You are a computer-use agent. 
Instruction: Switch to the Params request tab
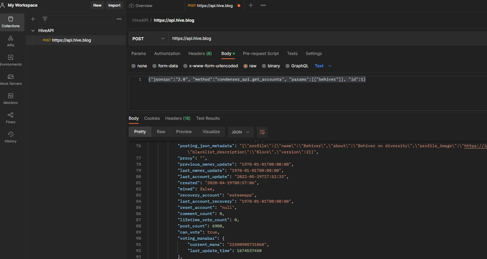coord(138,53)
